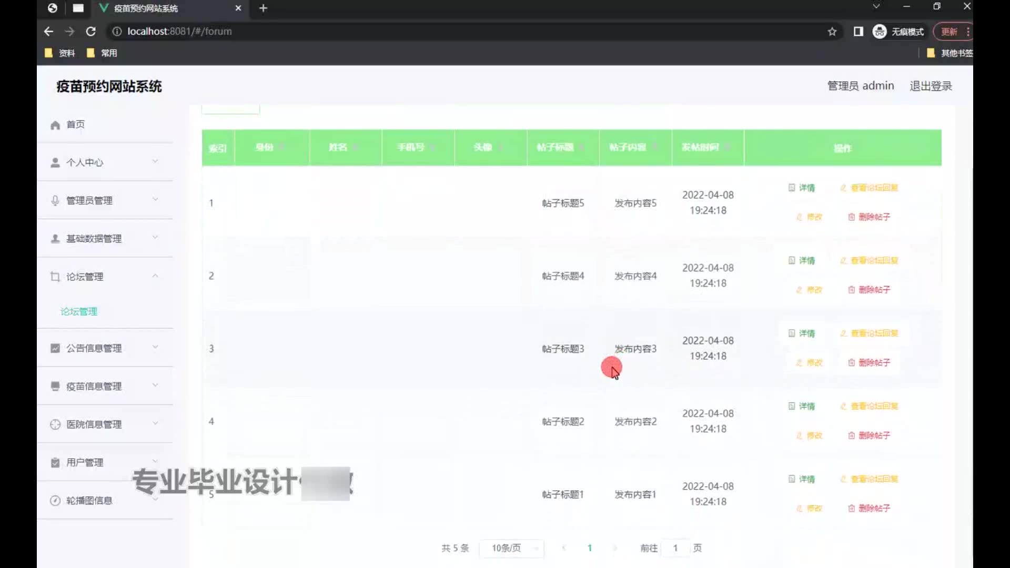Viewport: 1010px width, 568px height.
Task: Click the 医院信息管理 sidebar icon
Action: coord(55,424)
